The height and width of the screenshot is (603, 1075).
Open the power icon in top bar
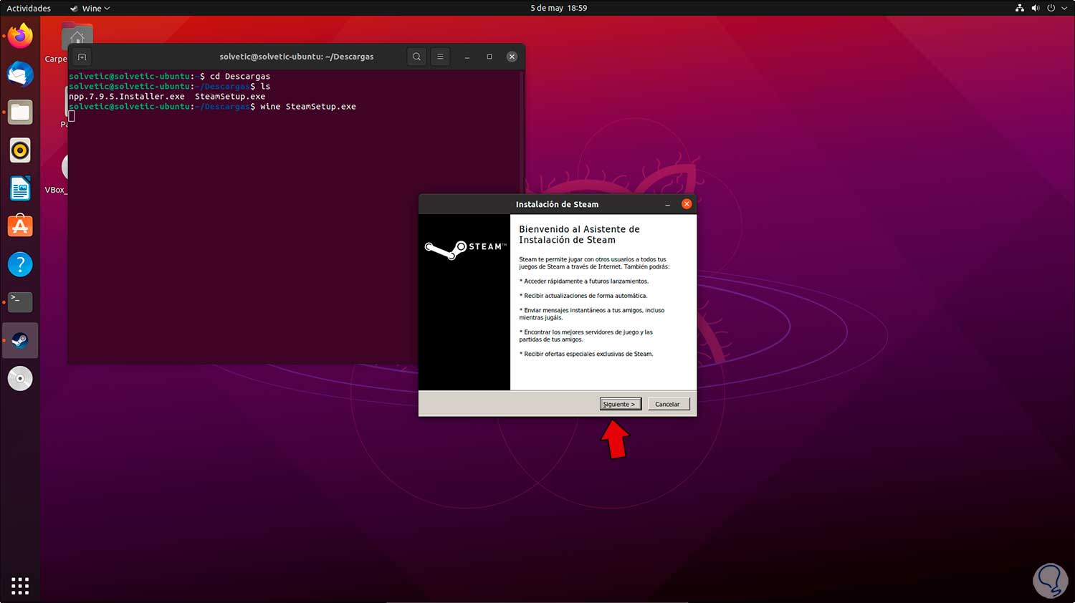pyautogui.click(x=1051, y=8)
